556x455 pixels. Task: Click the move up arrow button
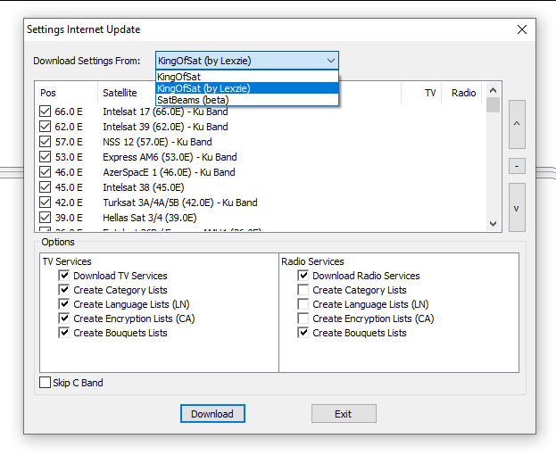[x=517, y=124]
